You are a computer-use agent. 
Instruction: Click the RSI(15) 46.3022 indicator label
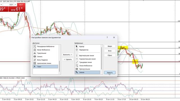pos(9,78)
